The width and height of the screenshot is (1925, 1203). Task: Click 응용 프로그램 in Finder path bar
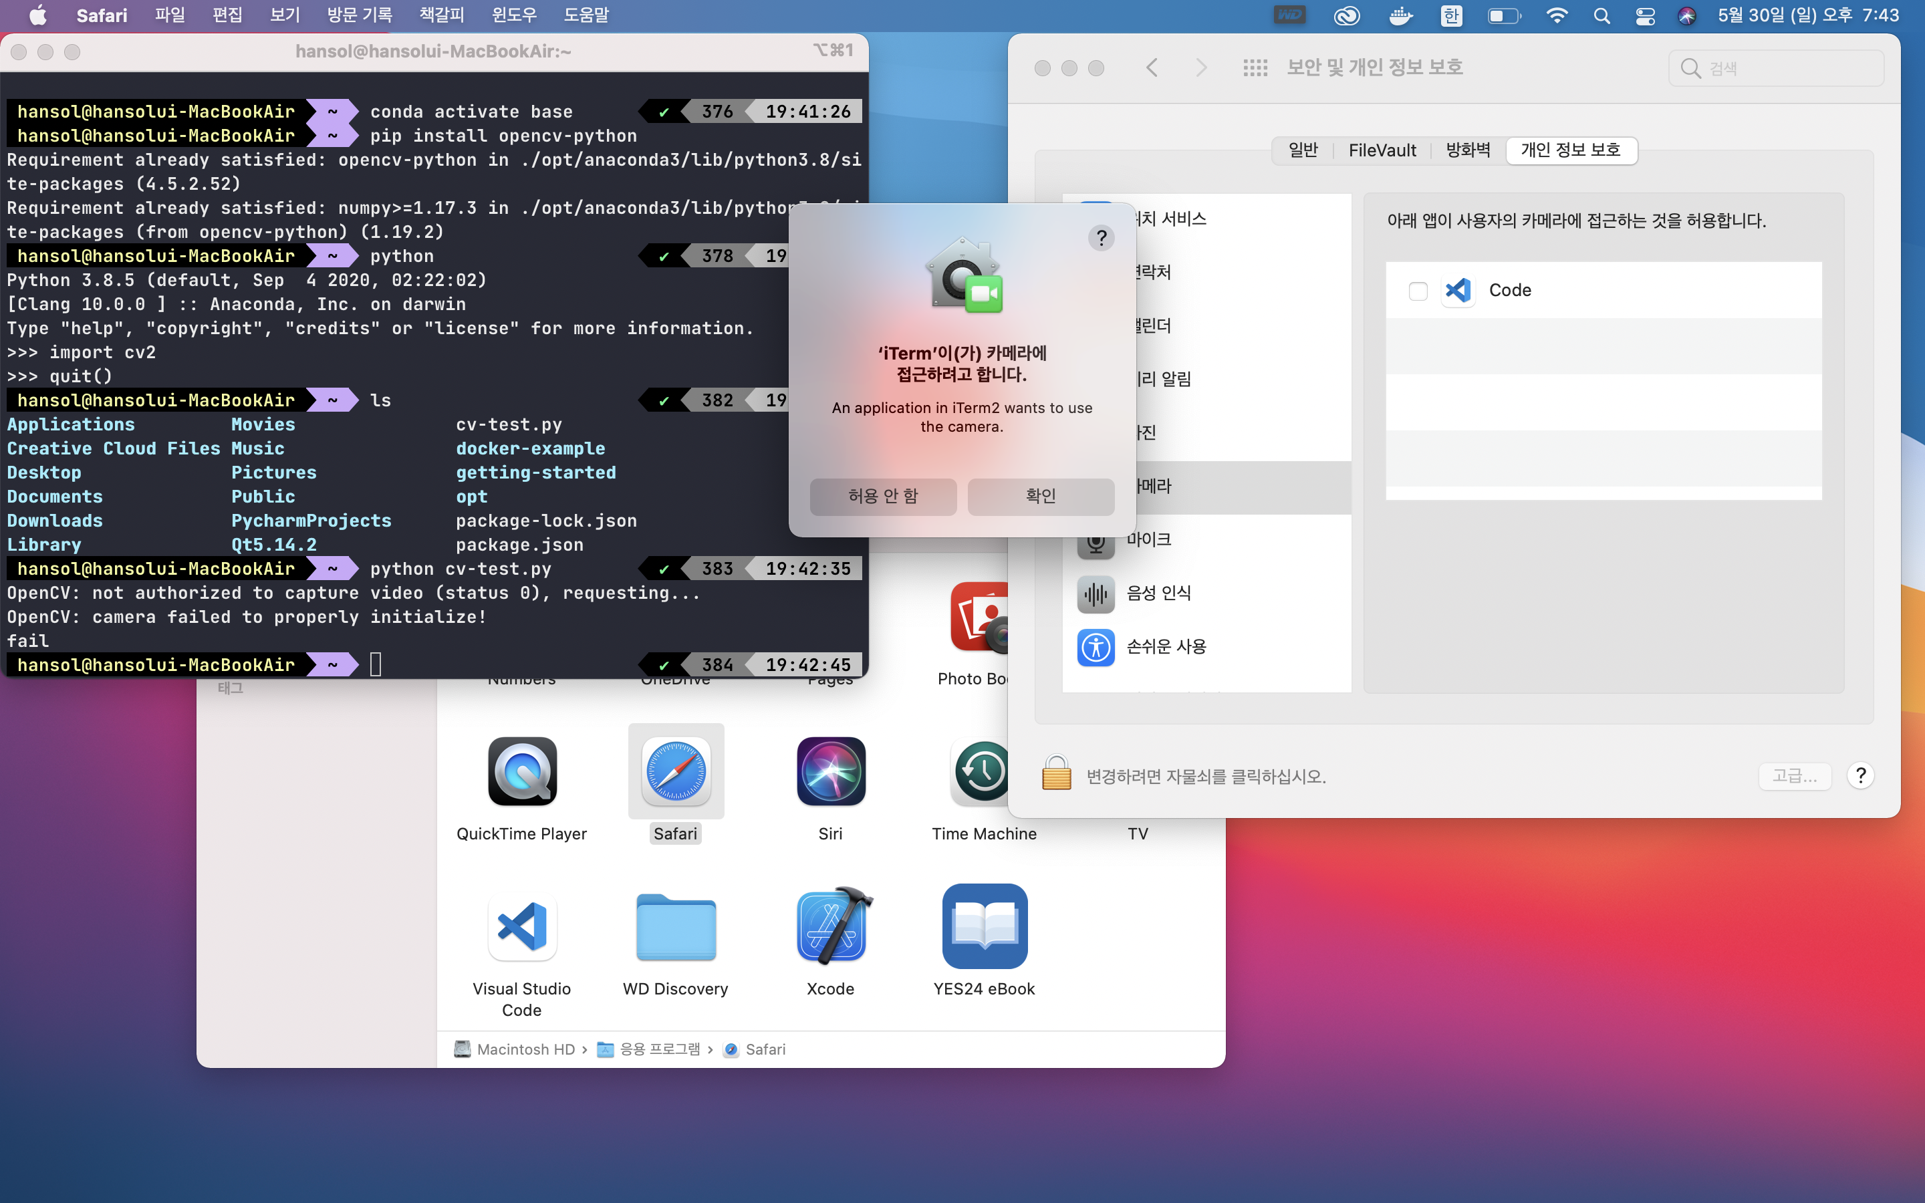click(649, 1049)
